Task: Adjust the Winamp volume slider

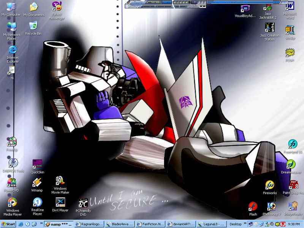Action: click(x=157, y=6)
